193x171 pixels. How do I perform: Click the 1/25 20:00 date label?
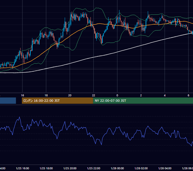point(70,168)
